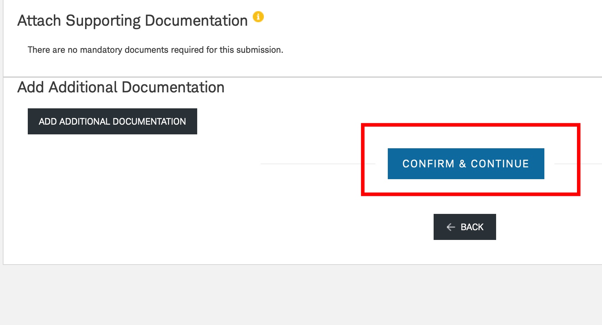The image size is (602, 325).
Task: Click the Add Additional Documentation section heading
Action: [121, 87]
